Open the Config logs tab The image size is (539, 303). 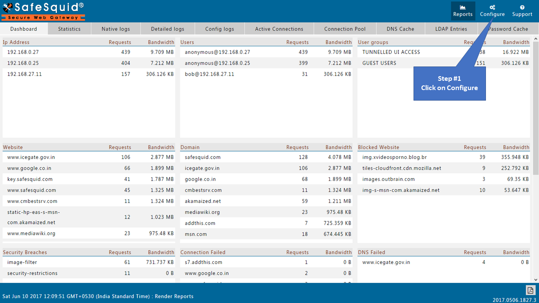pos(219,29)
